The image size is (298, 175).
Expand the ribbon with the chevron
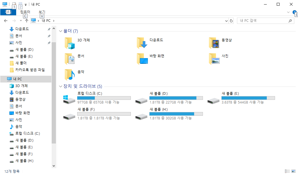click(288, 12)
